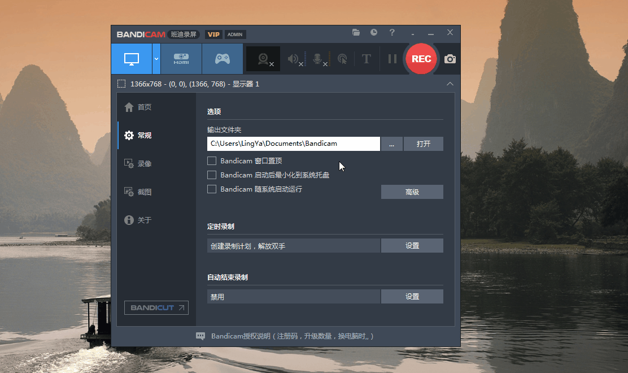Toggle microphone recording icon
Viewport: 628px width, 373px height.
tap(319, 59)
